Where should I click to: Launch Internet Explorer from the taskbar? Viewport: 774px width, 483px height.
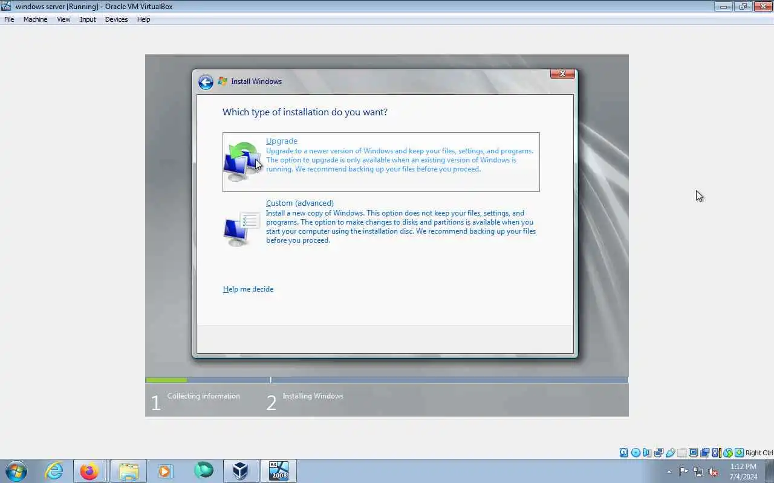54,471
